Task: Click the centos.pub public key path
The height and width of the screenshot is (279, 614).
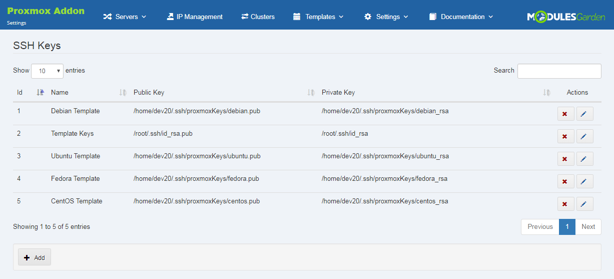Action: click(x=197, y=201)
